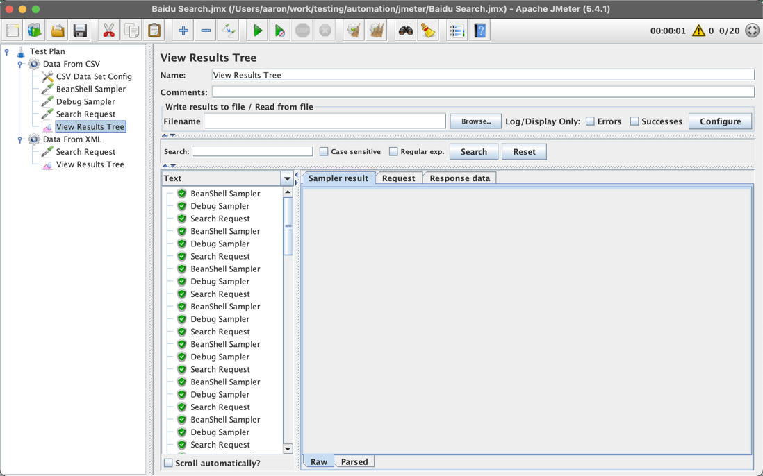Select BeanShell Sampler in the test plan tree
The height and width of the screenshot is (476, 763).
click(91, 89)
